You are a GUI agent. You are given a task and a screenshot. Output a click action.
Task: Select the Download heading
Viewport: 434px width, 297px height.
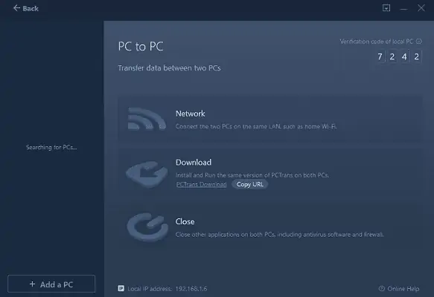(x=194, y=162)
